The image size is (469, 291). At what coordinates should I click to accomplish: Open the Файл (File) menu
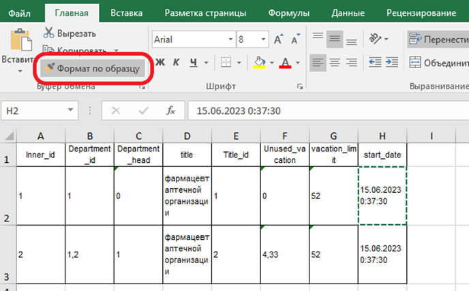click(x=20, y=12)
